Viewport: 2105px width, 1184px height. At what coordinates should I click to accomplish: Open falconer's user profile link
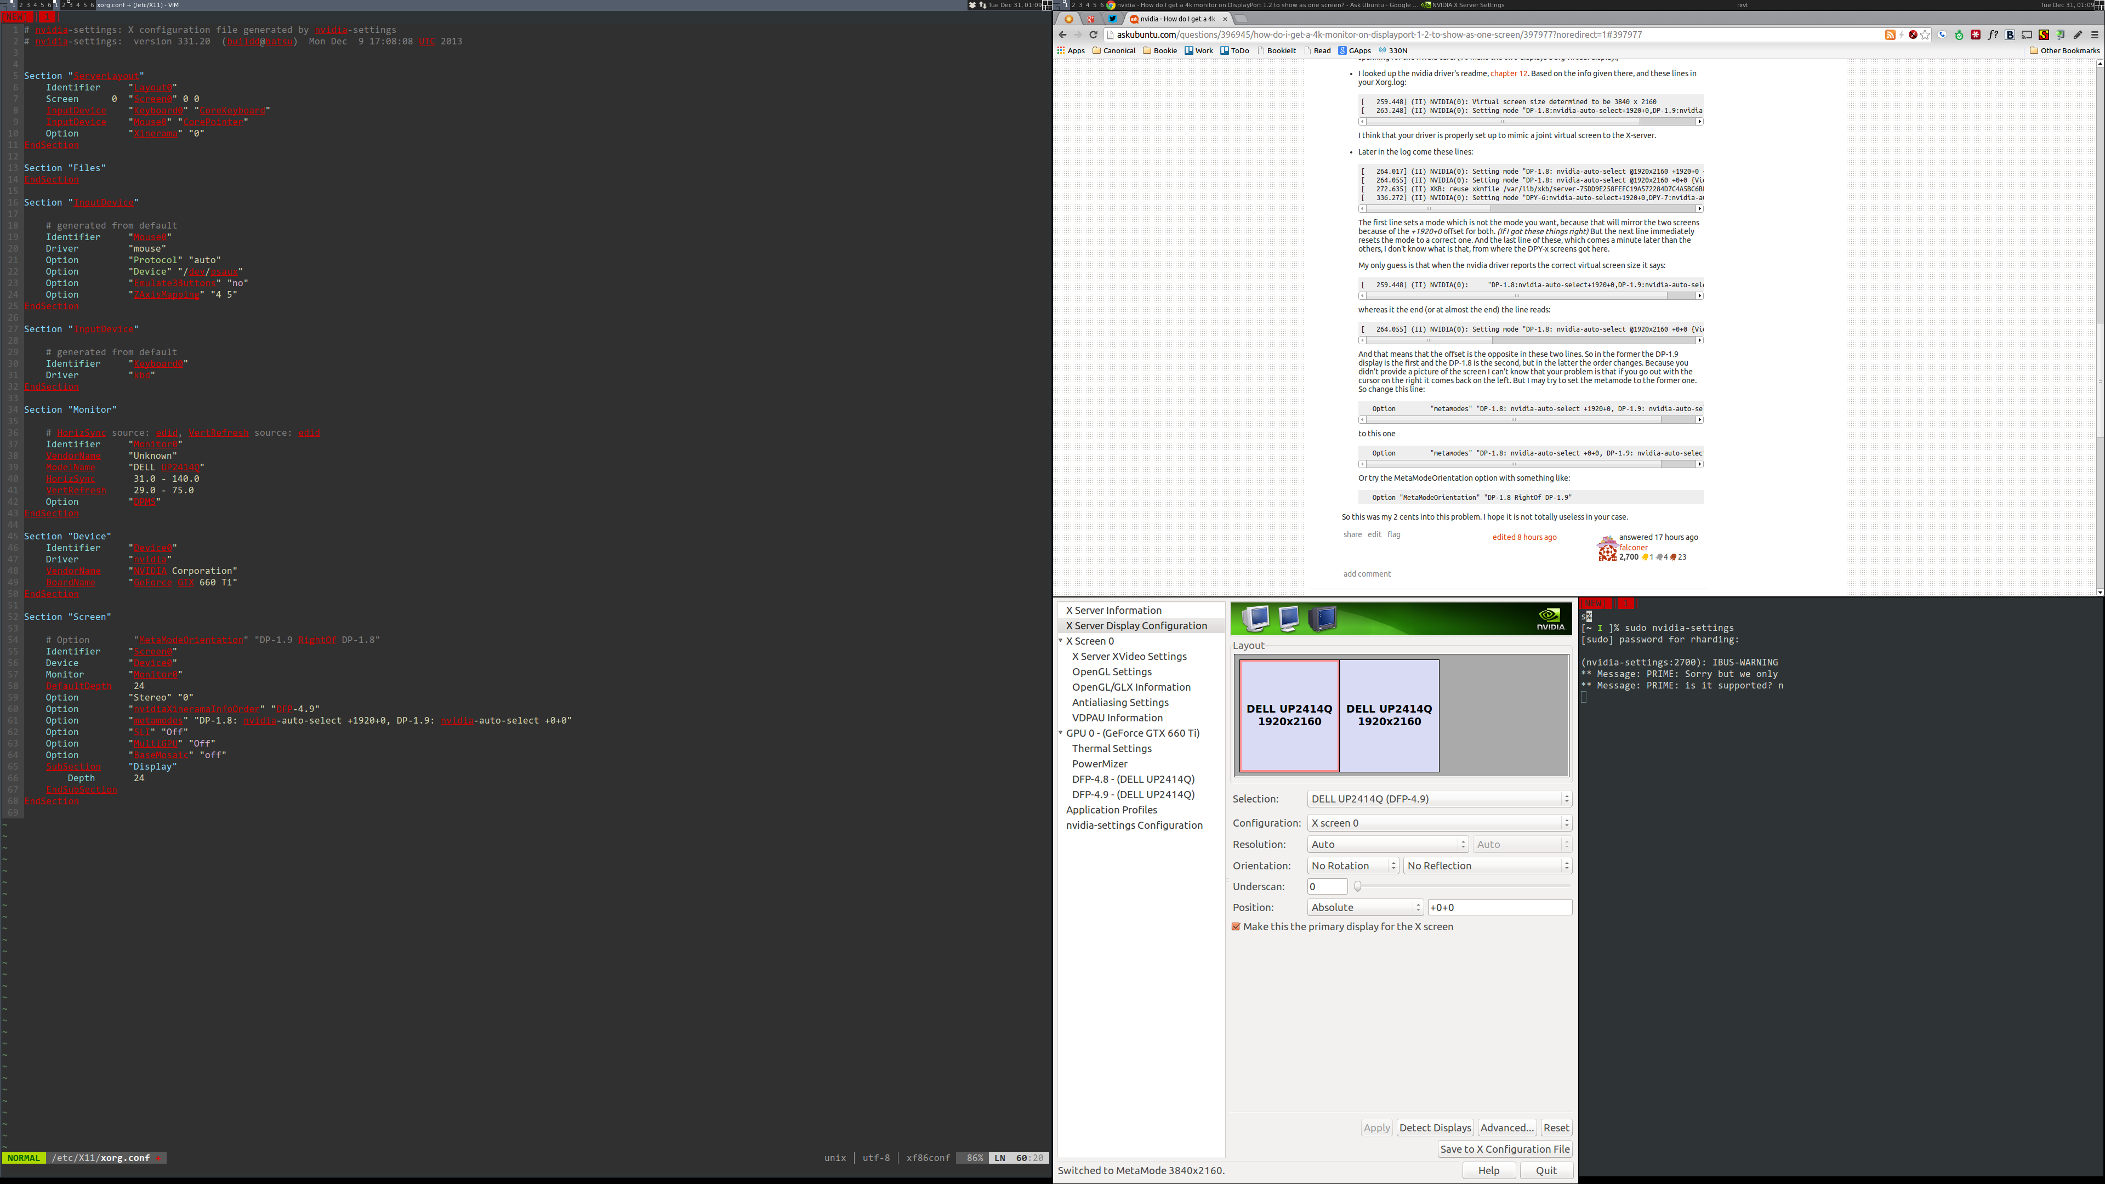tap(1634, 548)
